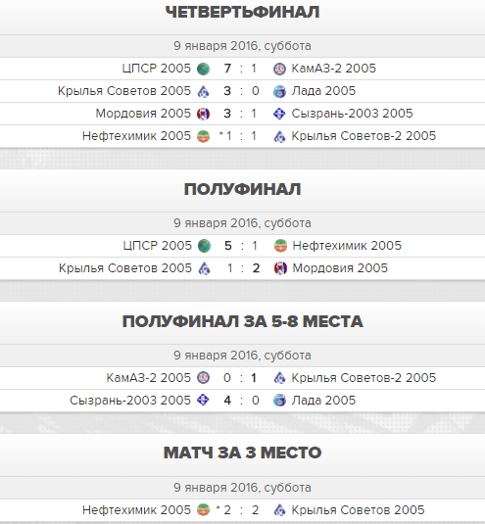The height and width of the screenshot is (524, 485).
Task: Click Крылья Советов 2005 logo in third-place match
Action: coord(280,510)
